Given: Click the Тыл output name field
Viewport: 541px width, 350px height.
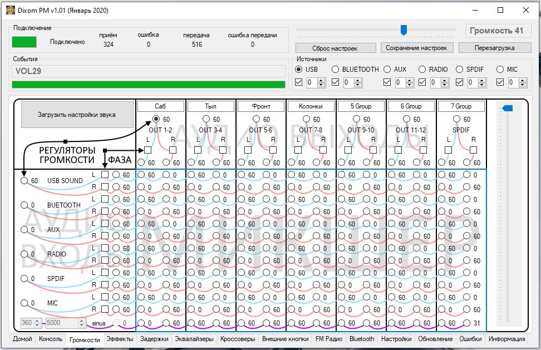Looking at the screenshot, I should (211, 106).
